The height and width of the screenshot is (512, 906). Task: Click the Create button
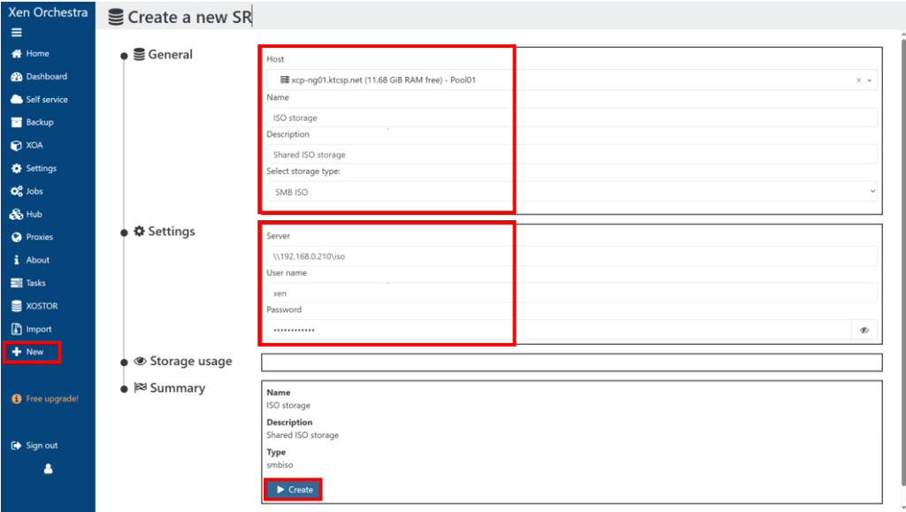pyautogui.click(x=294, y=489)
